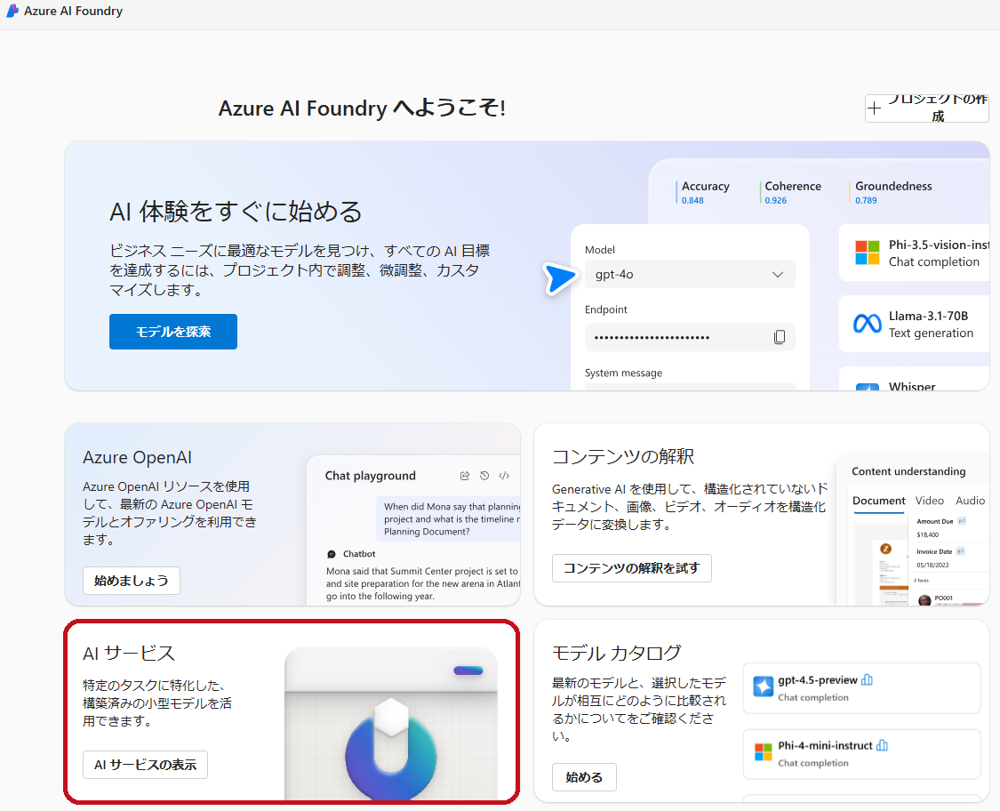This screenshot has width=1000, height=811.
Task: Open benchmark chart icon next to Phi-4-mini-instruct
Action: pyautogui.click(x=882, y=745)
